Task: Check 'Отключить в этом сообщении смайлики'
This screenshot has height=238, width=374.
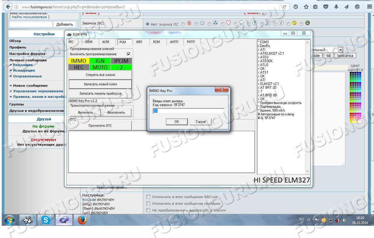Action: [148, 204]
